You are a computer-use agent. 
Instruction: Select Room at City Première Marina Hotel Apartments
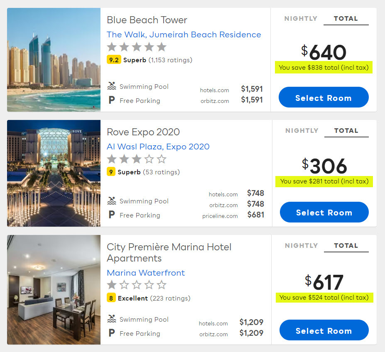click(x=324, y=331)
